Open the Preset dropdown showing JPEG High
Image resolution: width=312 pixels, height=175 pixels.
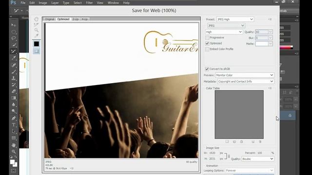click(235, 19)
